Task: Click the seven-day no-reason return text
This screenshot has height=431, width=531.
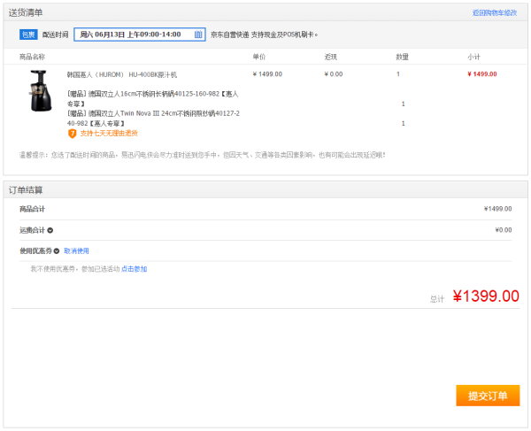Action: pyautogui.click(x=109, y=134)
